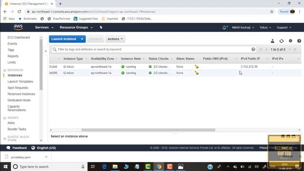Collapse the IMAGES sidebar section

5,118
